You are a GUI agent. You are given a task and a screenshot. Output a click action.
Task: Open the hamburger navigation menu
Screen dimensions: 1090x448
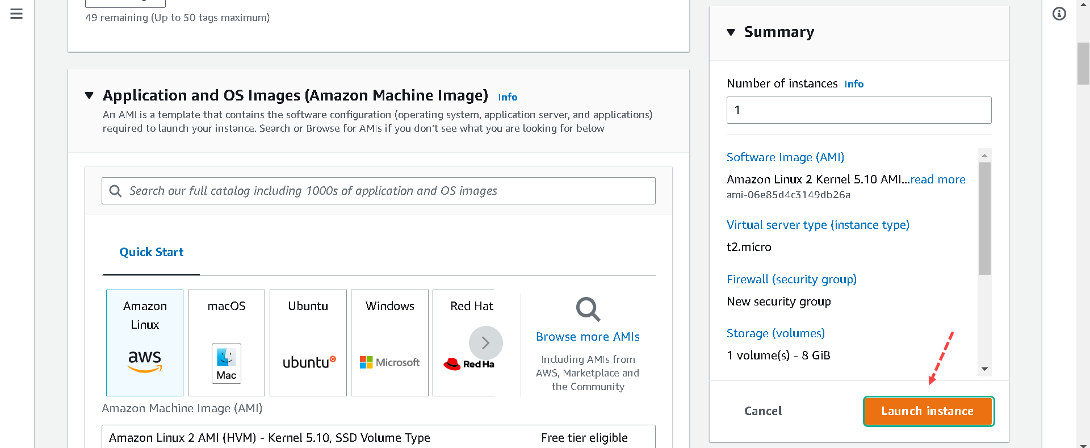[x=16, y=14]
